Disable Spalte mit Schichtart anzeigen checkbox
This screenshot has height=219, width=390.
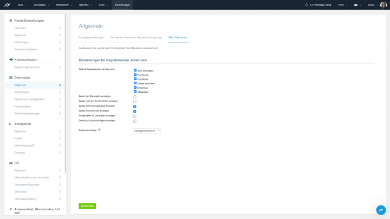tap(135, 111)
